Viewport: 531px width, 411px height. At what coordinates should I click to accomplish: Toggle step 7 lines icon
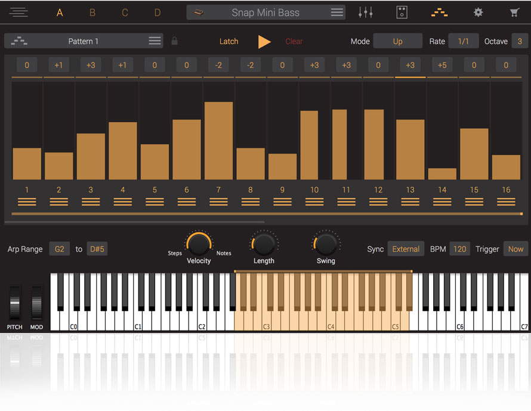pyautogui.click(x=218, y=202)
